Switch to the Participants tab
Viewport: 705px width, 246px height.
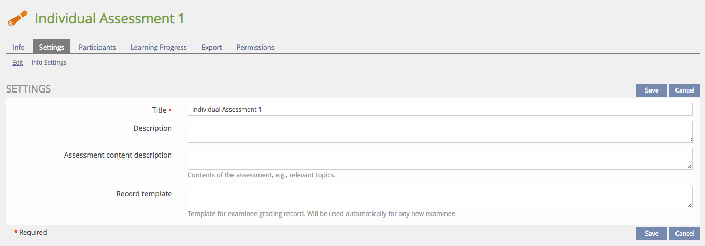tap(97, 47)
